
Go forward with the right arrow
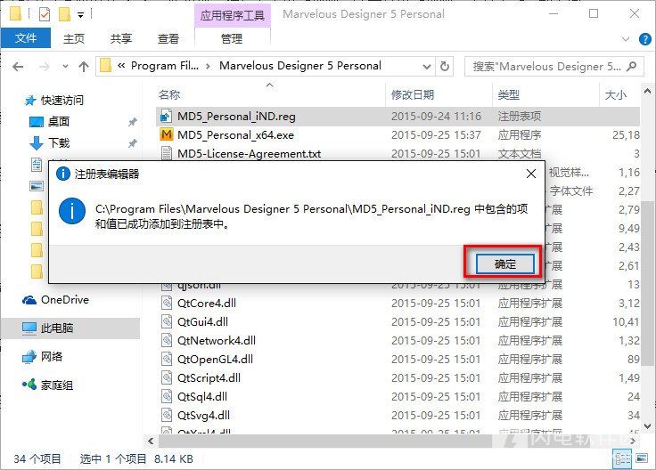click(x=44, y=67)
